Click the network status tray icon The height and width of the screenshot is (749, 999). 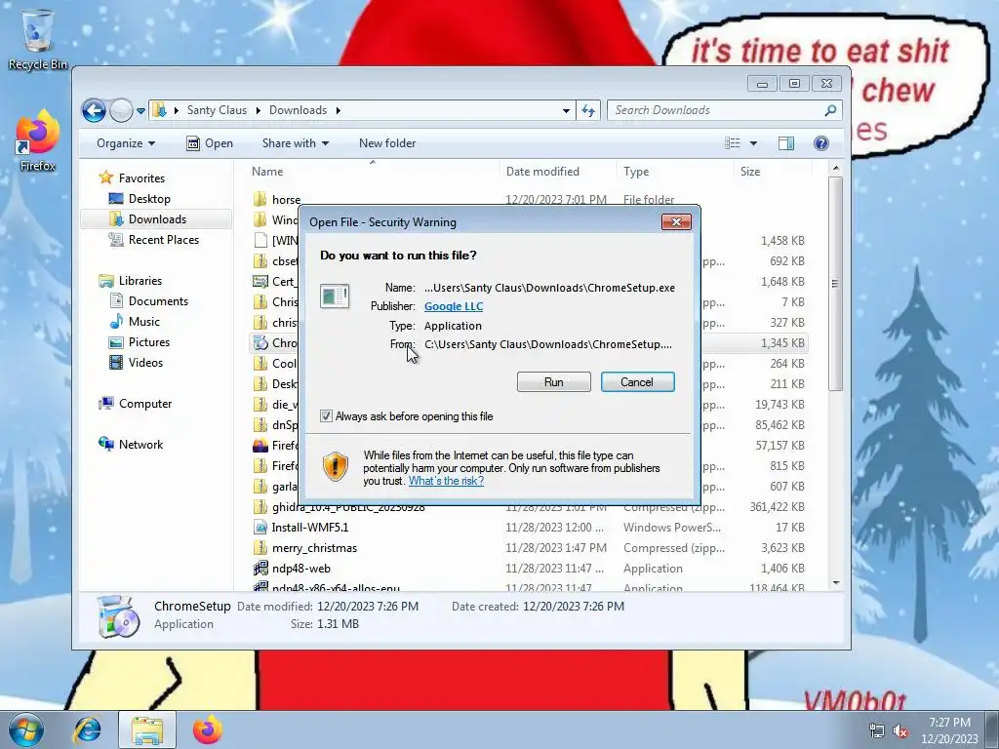877,730
